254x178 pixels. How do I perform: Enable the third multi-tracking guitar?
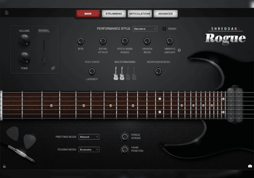(128, 73)
